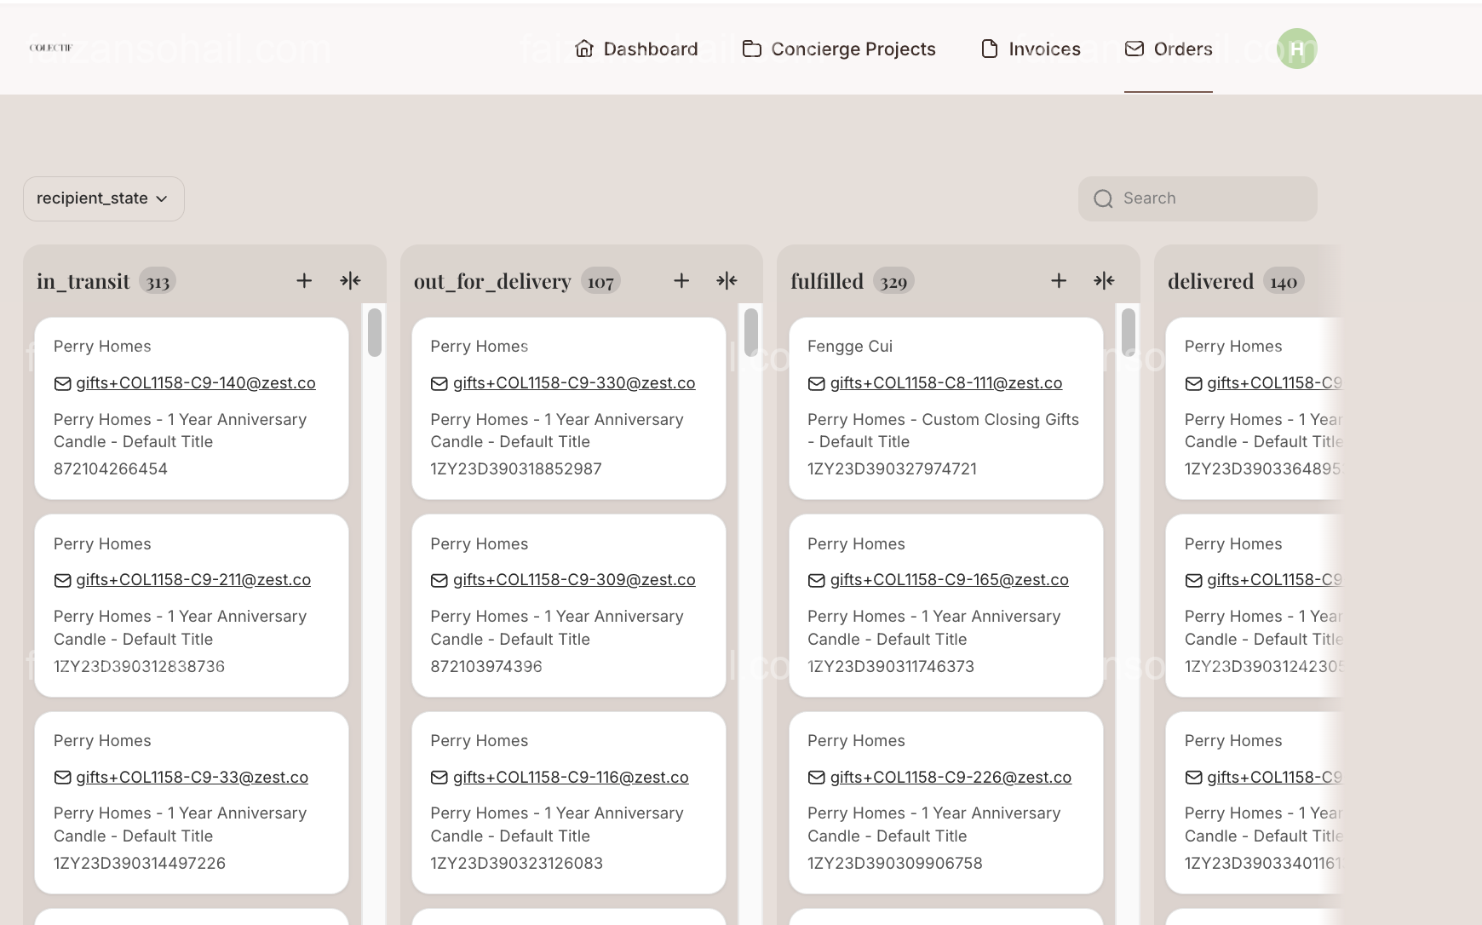Click envelope icon beside gifts+COL1158-C9-226 email
This screenshot has width=1482, height=925.
(x=816, y=778)
